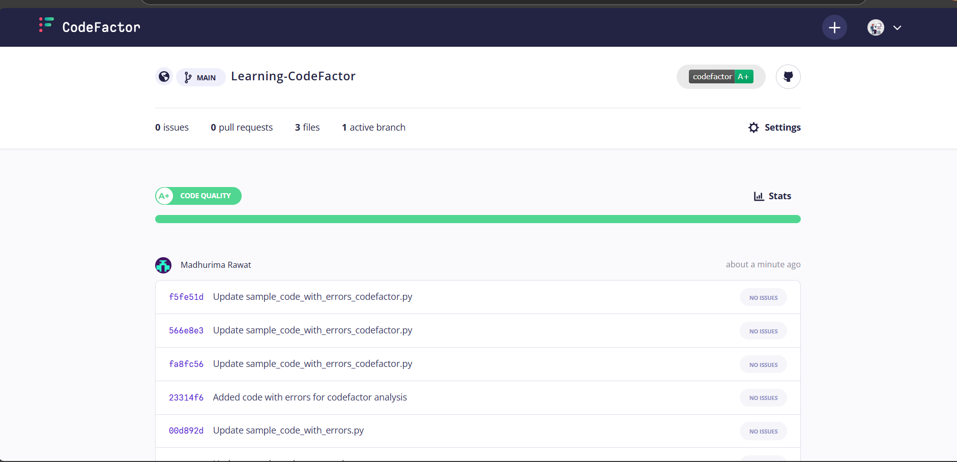Viewport: 957px width, 462px height.
Task: View the 3 files tab
Action: [307, 128]
